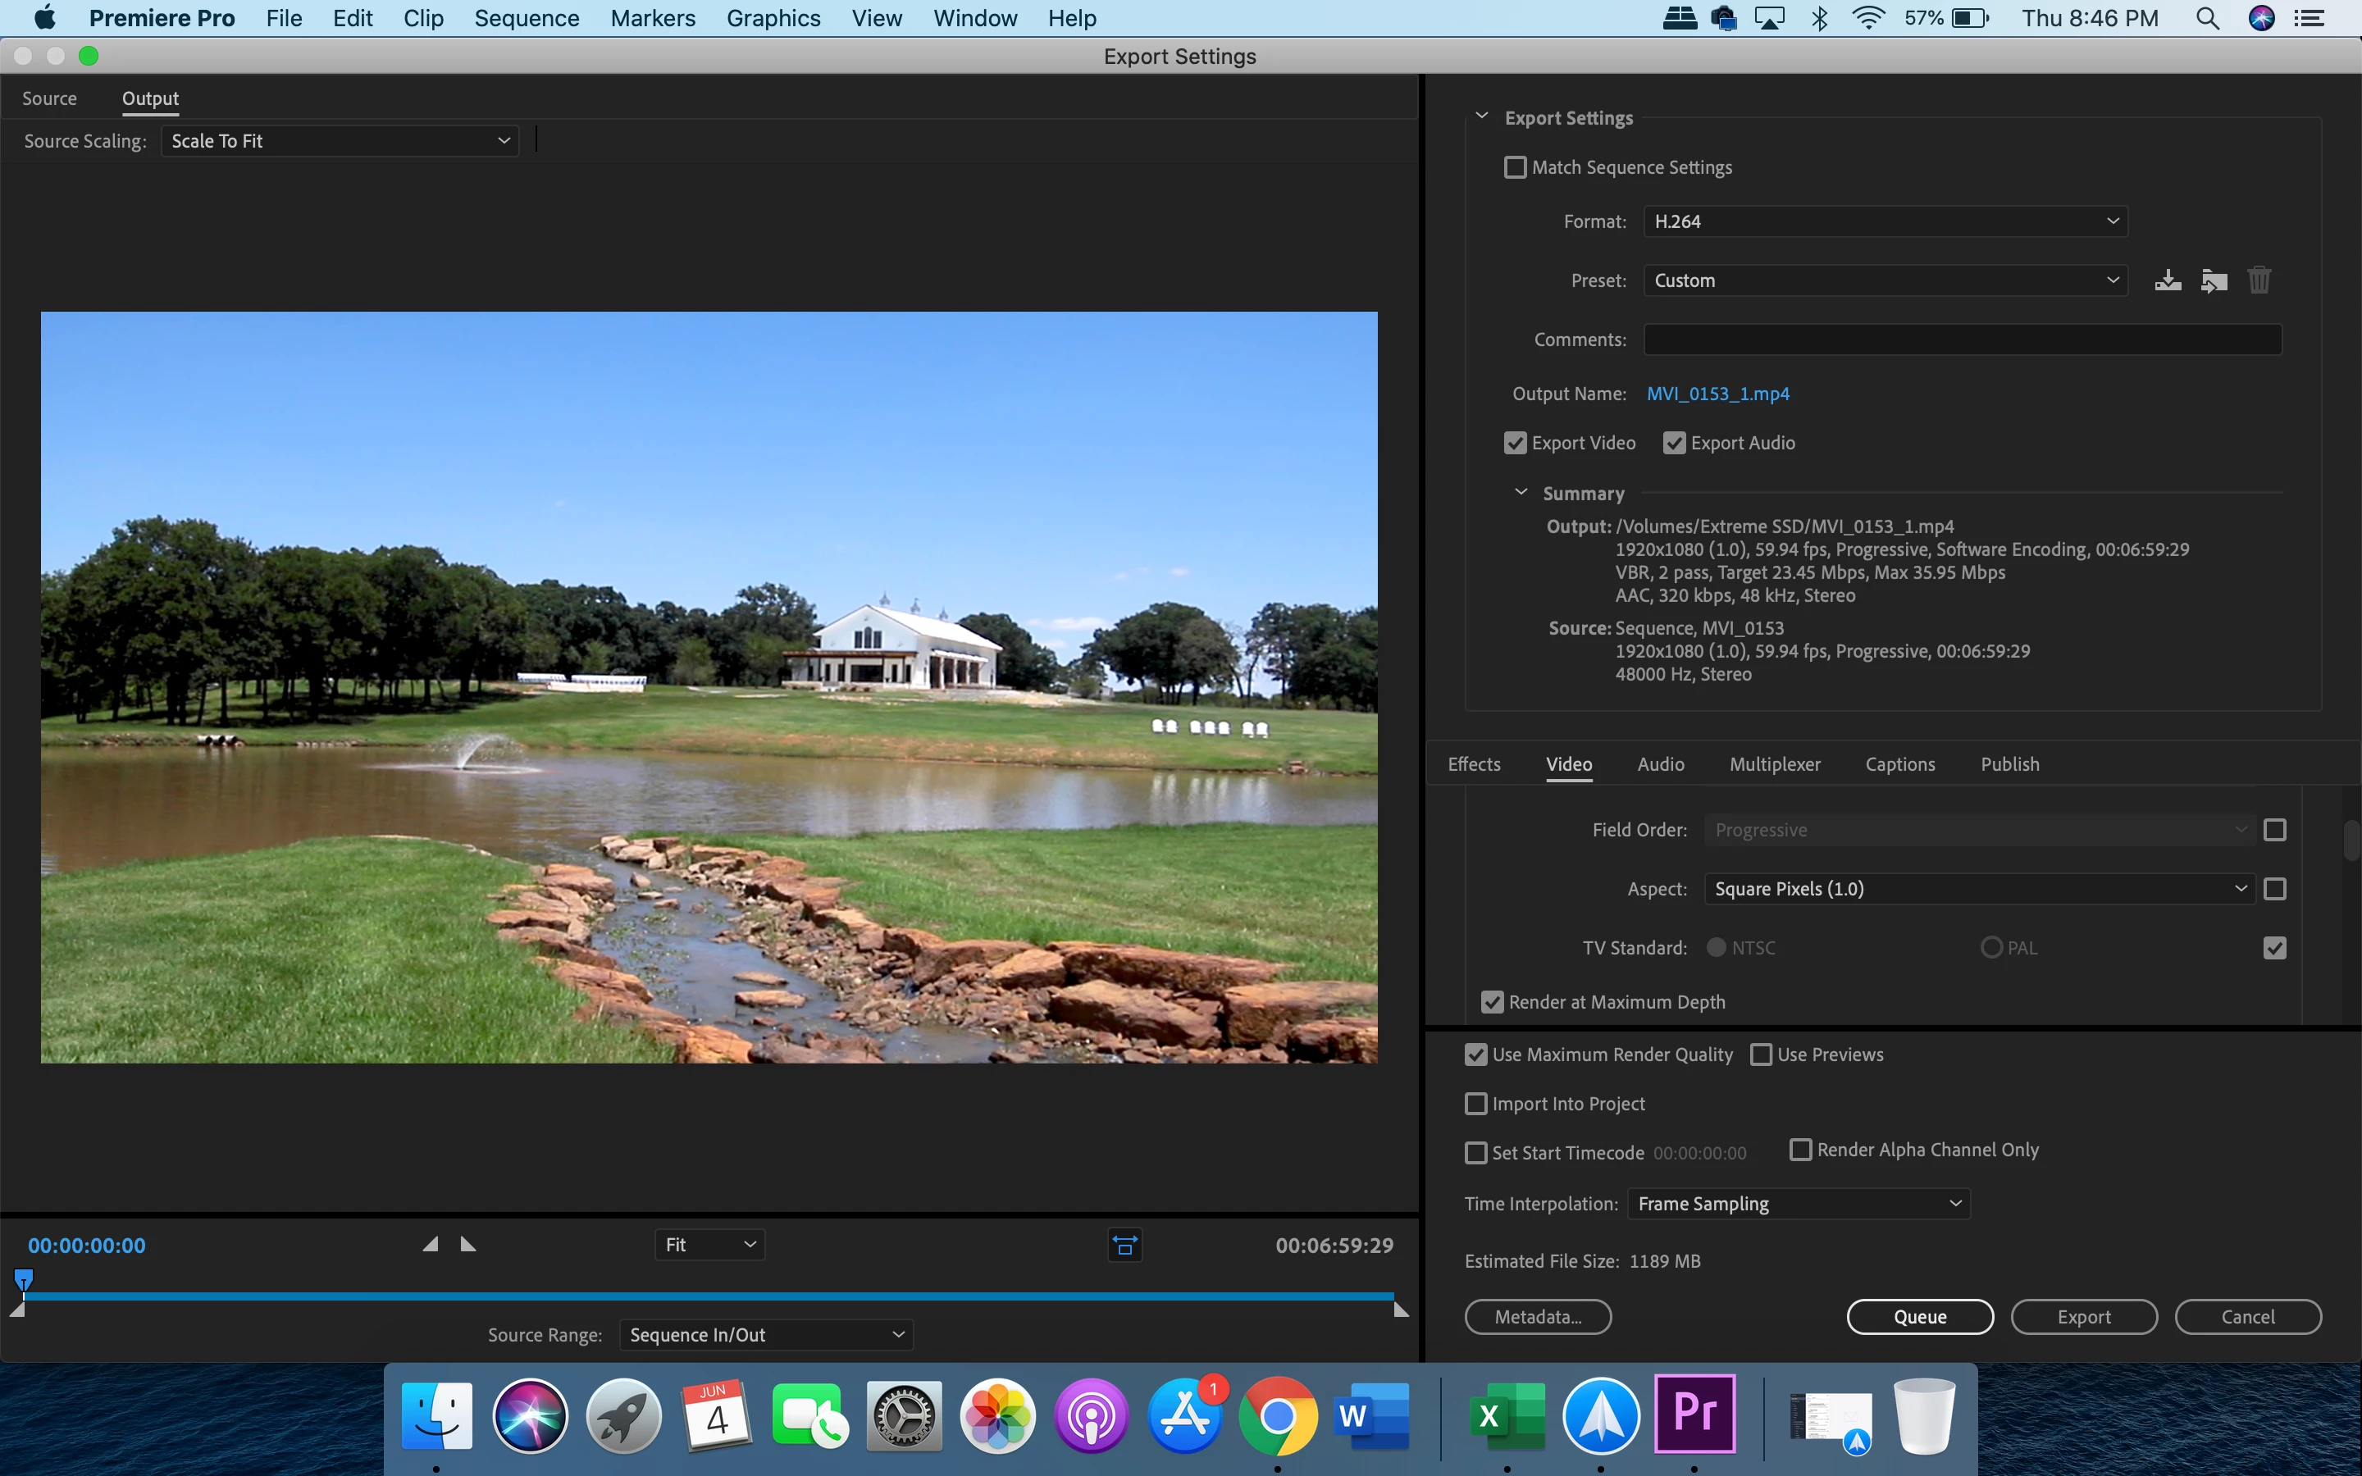Screen dimensions: 2362x1476
Task: Toggle the aspect ratio correction icon
Action: [x=1124, y=1246]
